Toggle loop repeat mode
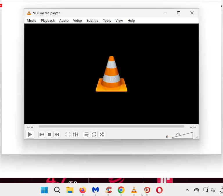The image size is (223, 196). (94, 134)
